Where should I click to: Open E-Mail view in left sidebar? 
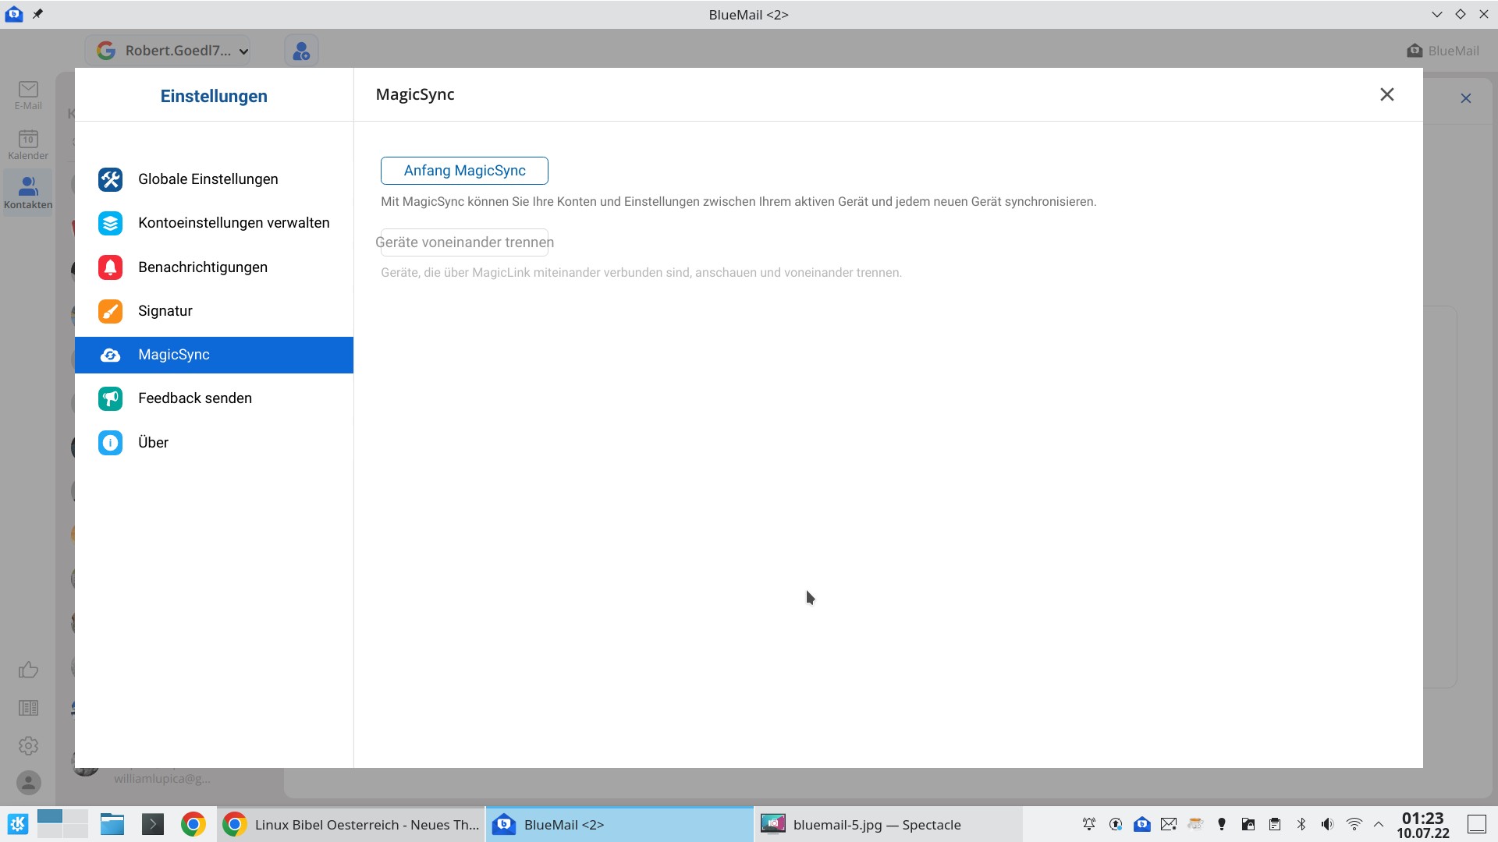28,95
